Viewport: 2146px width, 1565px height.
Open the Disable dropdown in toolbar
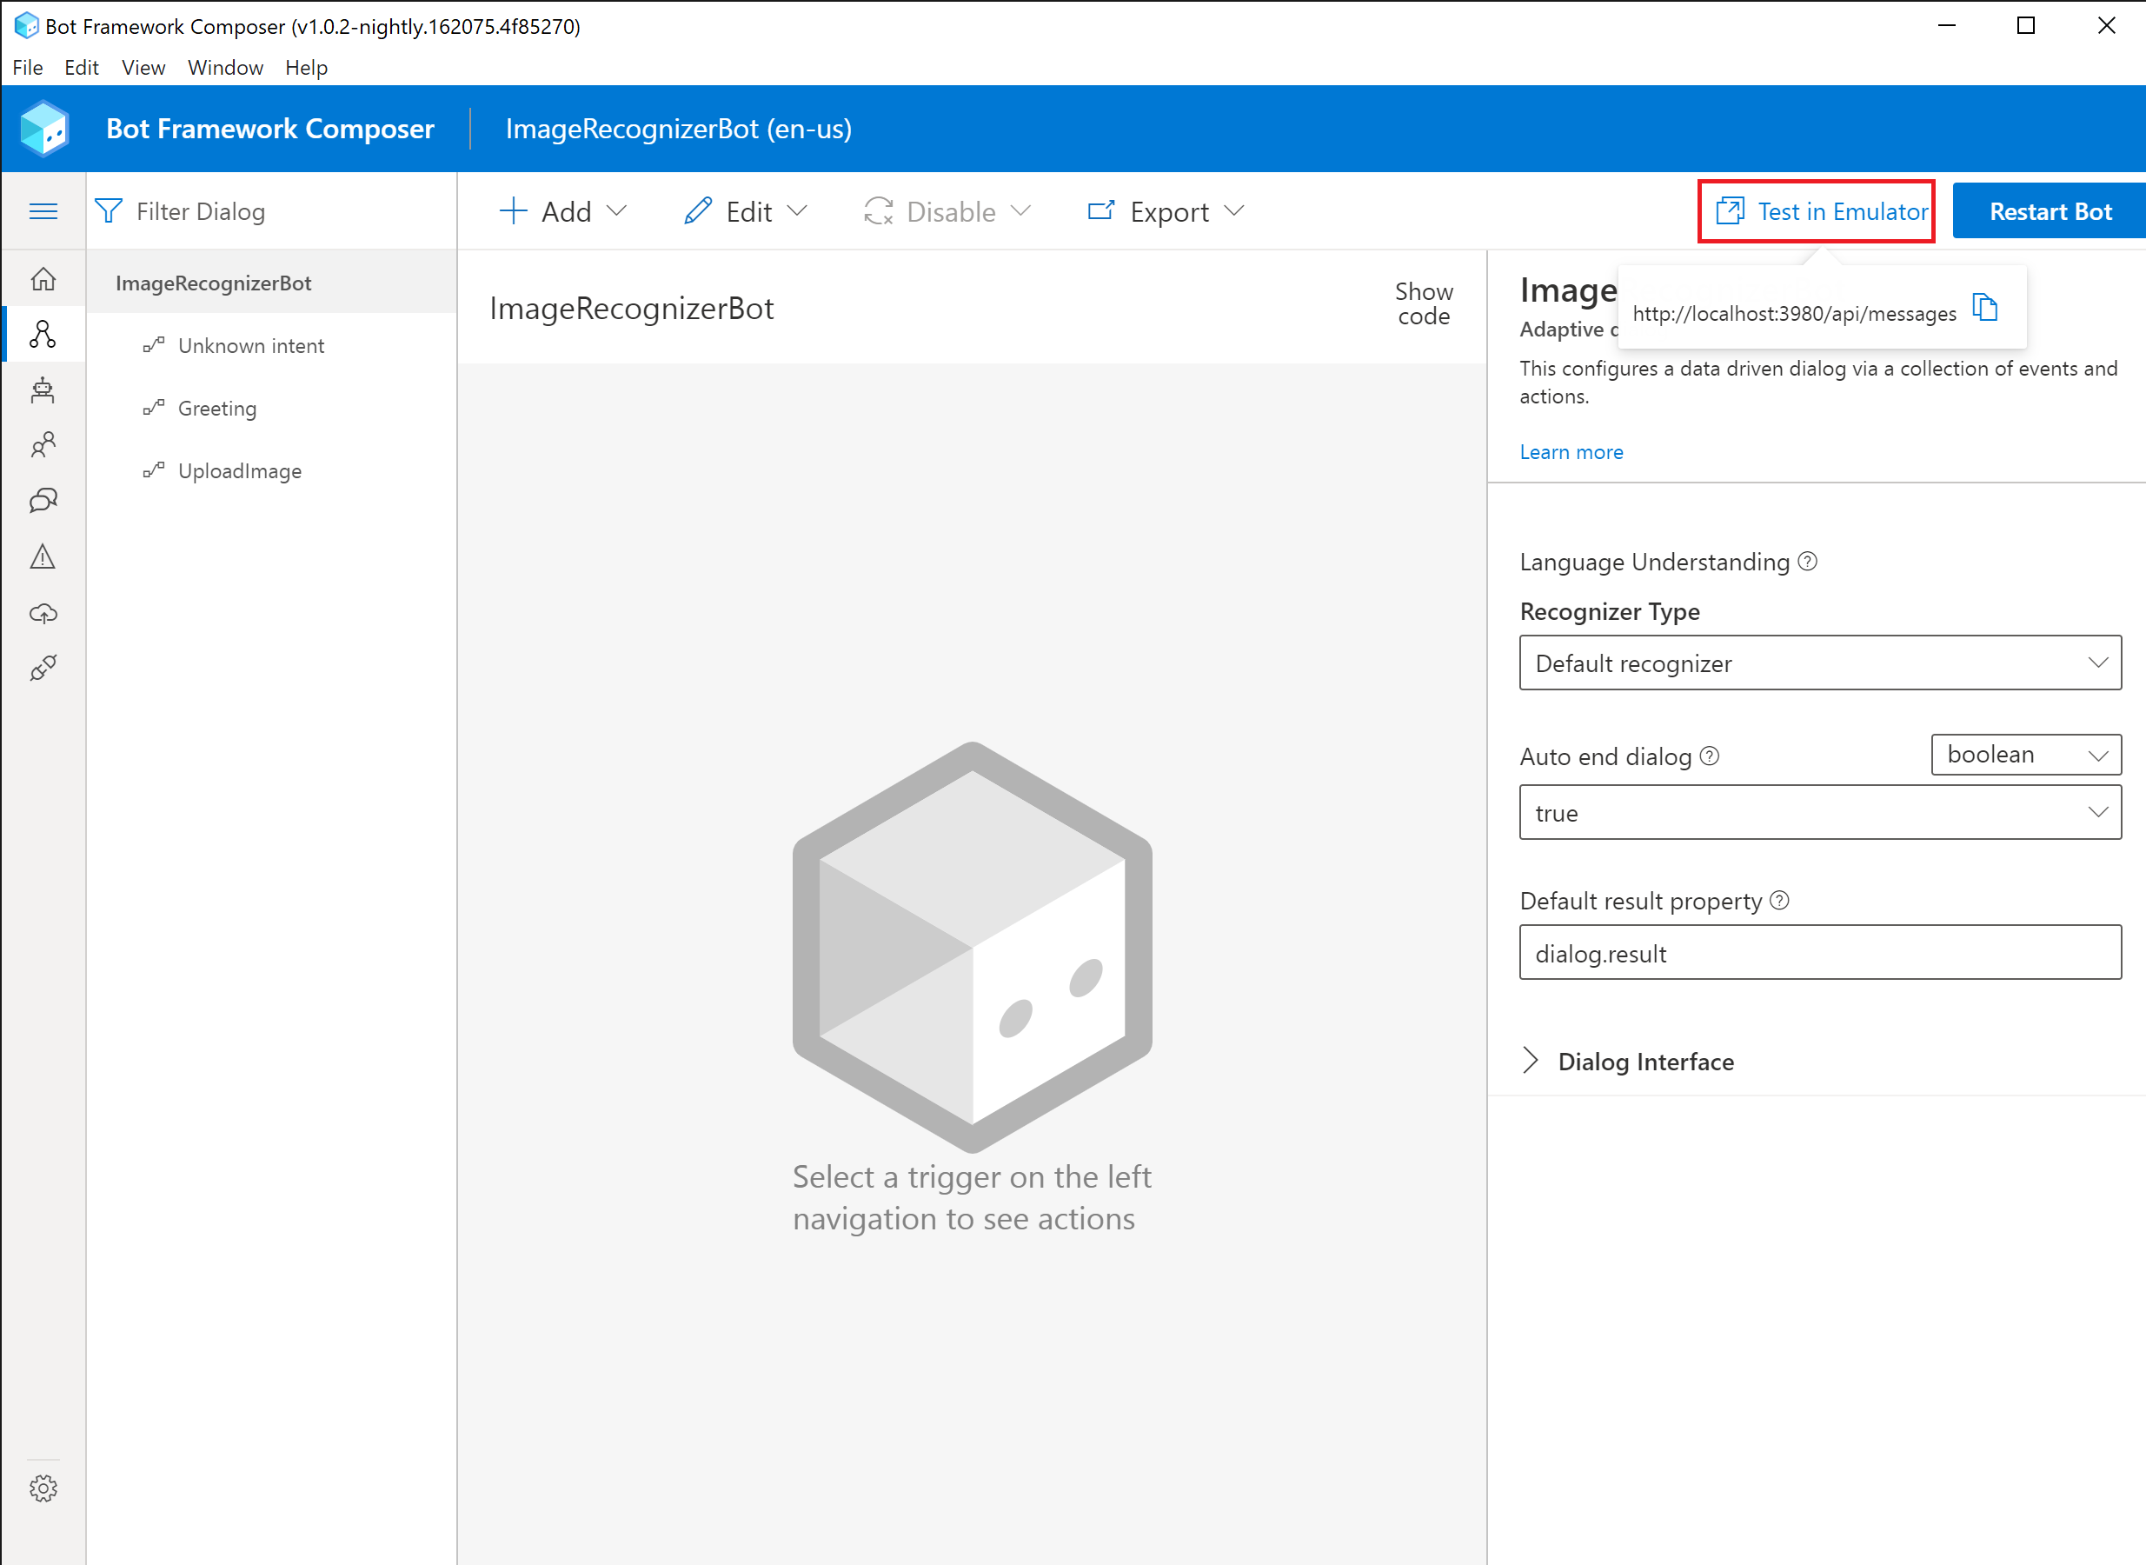(947, 211)
